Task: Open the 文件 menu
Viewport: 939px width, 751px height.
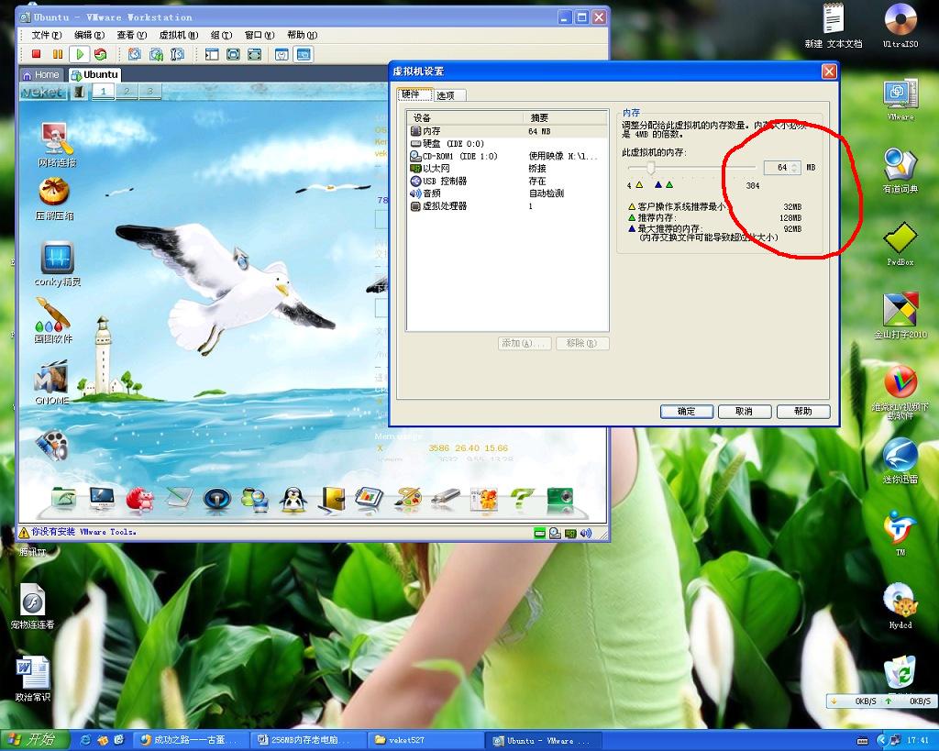Action: (x=47, y=36)
